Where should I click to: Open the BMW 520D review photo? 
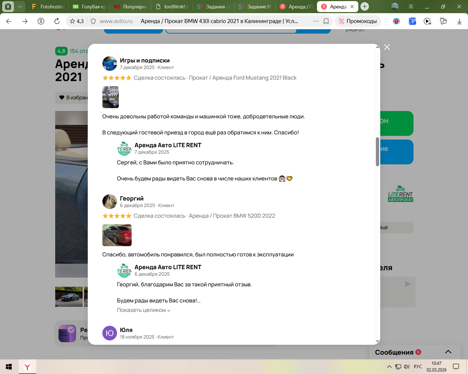(117, 235)
